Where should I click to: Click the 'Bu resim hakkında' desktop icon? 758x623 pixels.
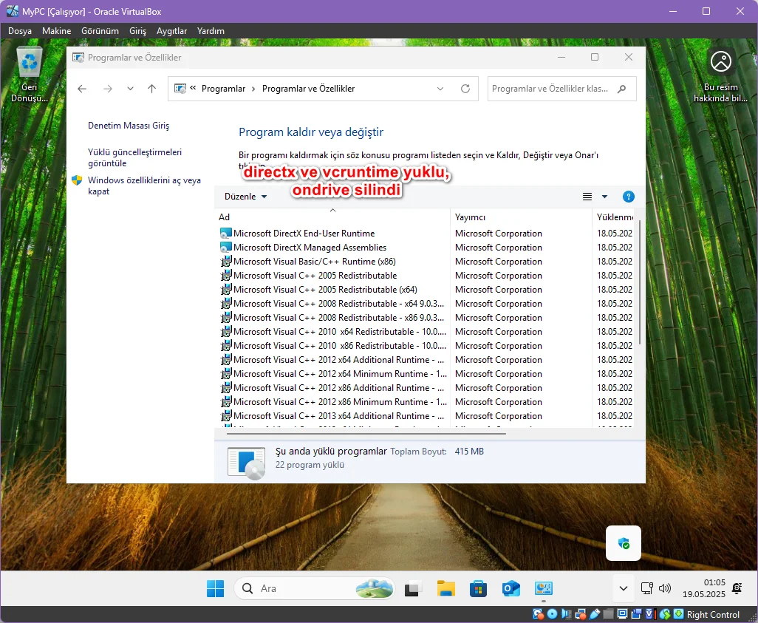[x=721, y=76]
